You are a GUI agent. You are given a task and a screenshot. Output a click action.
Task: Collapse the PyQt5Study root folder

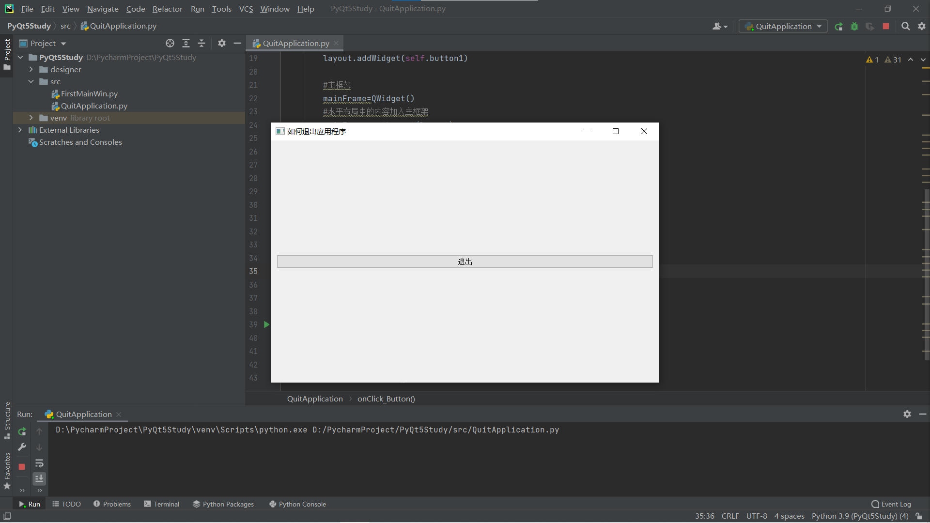[x=20, y=57]
